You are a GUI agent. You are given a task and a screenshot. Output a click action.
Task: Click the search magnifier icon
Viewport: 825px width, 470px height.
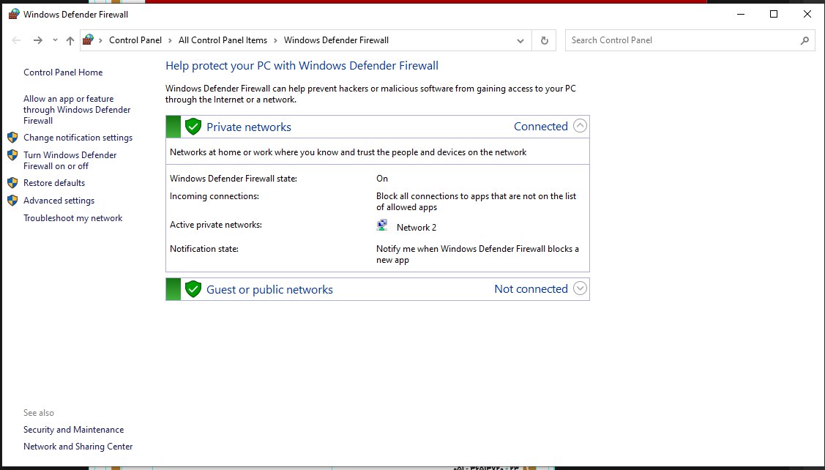coord(805,40)
